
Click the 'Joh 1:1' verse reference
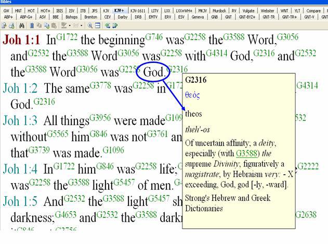(21, 40)
